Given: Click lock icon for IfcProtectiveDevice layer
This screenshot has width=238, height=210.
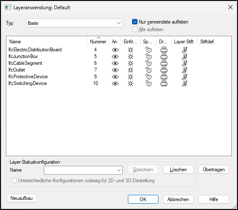Looking at the screenshot, I should coord(148,77).
